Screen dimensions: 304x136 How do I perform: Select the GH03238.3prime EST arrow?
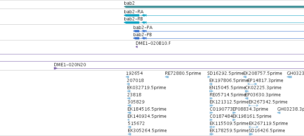pyautogui.click(x=279, y=113)
